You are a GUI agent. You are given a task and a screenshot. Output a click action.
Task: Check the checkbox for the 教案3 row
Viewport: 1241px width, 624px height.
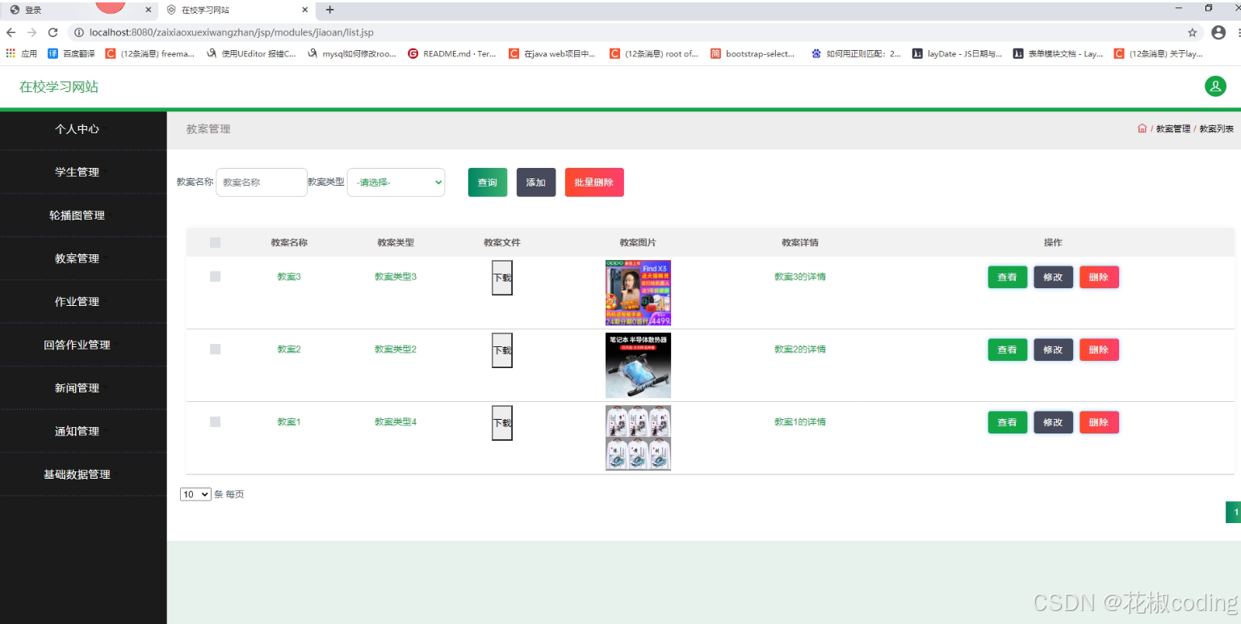point(215,276)
